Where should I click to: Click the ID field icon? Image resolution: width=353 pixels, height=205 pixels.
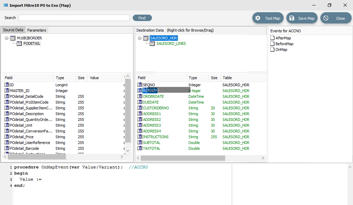tap(7, 85)
